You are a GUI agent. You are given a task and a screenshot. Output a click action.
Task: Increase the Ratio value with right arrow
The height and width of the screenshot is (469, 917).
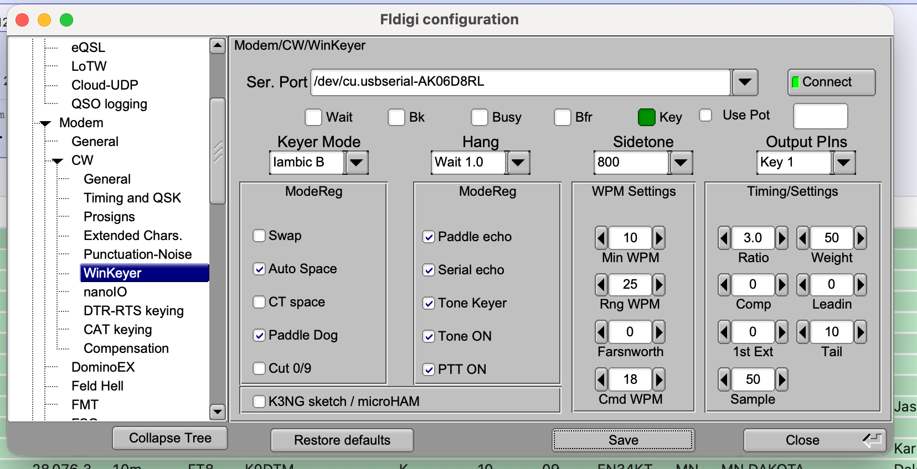tap(781, 238)
